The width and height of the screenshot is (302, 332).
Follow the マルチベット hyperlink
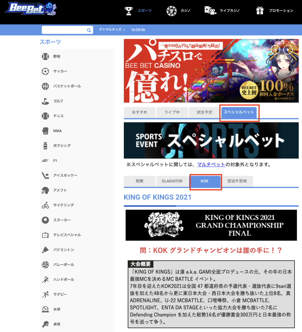(x=211, y=164)
